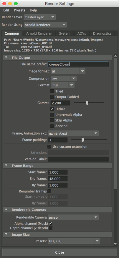
Task: Open the Presets menu
Action: [19, 10]
